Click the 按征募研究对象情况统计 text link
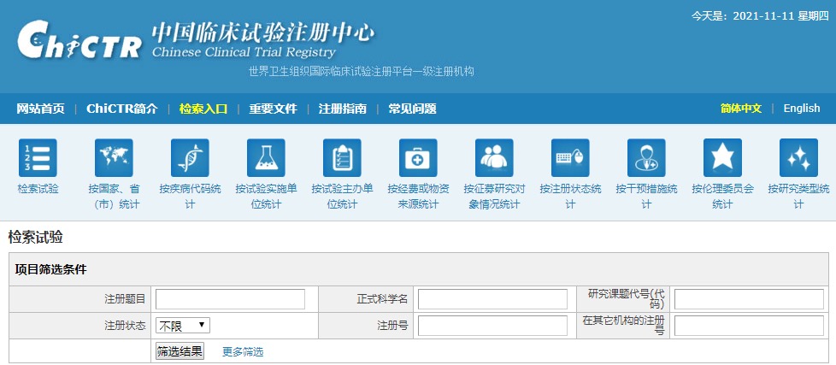 tap(494, 196)
